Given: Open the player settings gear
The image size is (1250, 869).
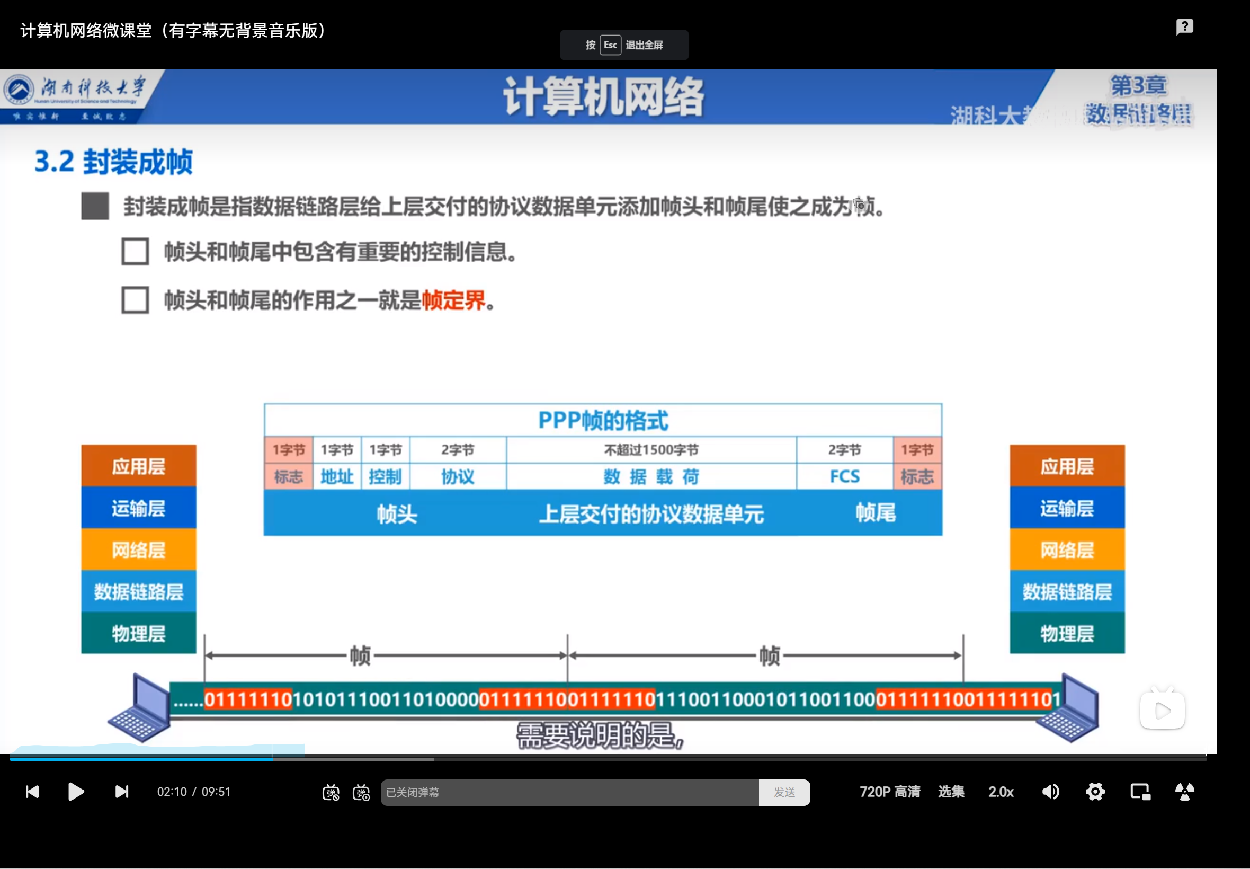Looking at the screenshot, I should (1095, 792).
